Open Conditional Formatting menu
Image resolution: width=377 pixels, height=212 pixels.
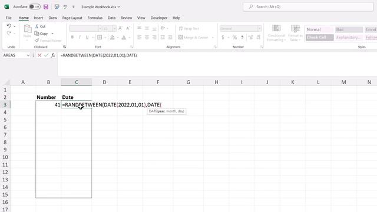[276, 33]
